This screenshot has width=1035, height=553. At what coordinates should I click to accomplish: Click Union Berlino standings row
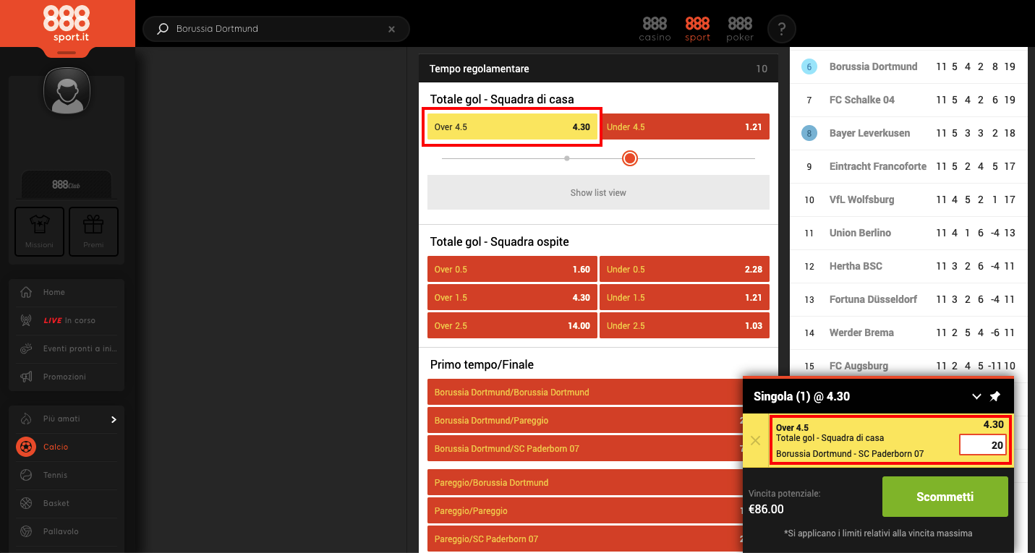908,233
